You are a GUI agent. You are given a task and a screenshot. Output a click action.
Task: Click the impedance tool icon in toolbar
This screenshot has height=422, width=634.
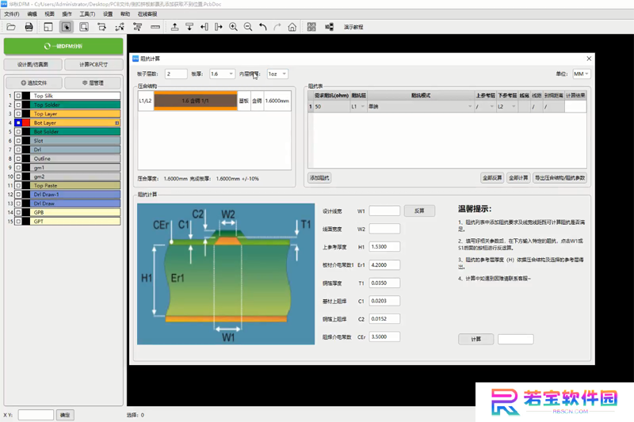point(329,27)
